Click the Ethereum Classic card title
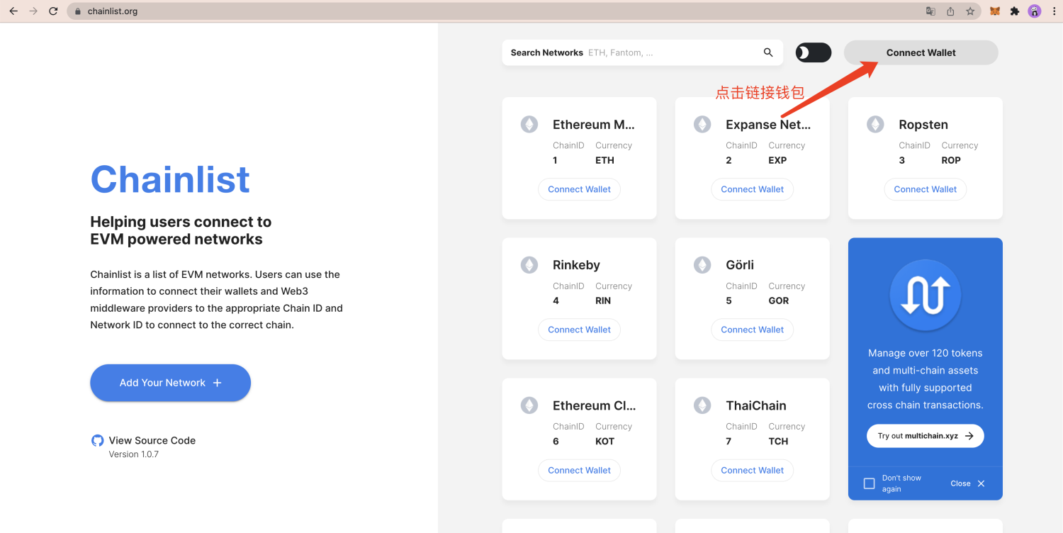This screenshot has width=1063, height=533. tap(595, 405)
